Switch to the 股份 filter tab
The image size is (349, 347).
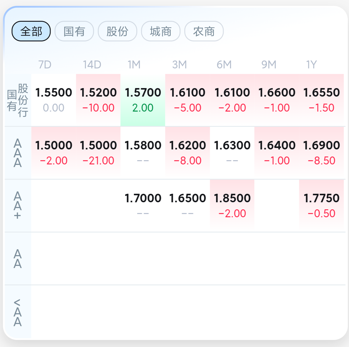[117, 31]
